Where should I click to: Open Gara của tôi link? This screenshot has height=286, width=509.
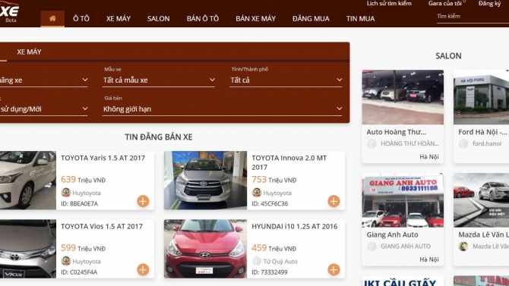point(444,3)
